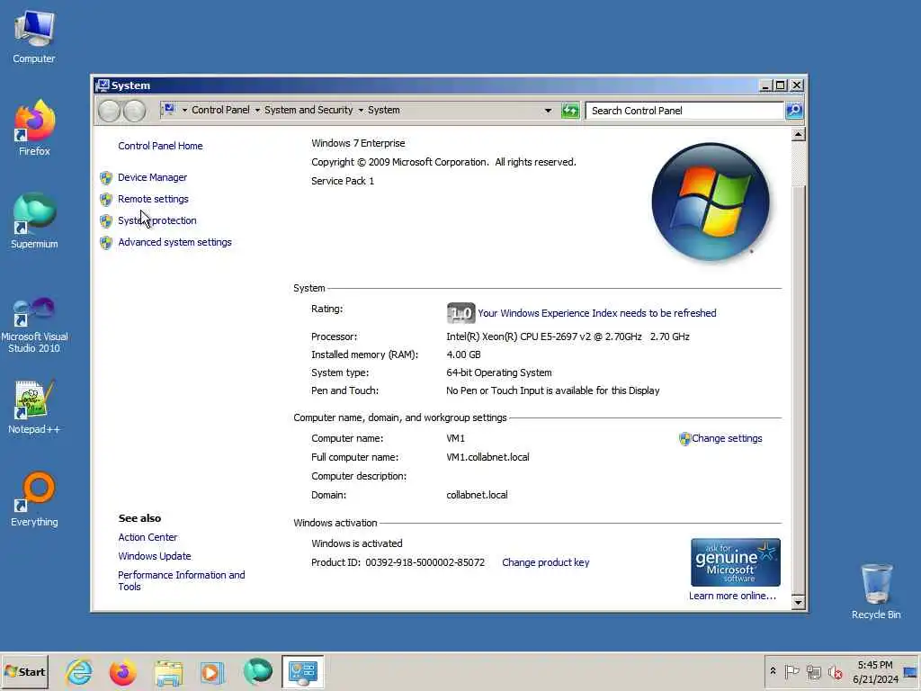Click the Internet Explorer taskbar icon
The height and width of the screenshot is (691, 921).
[79, 671]
